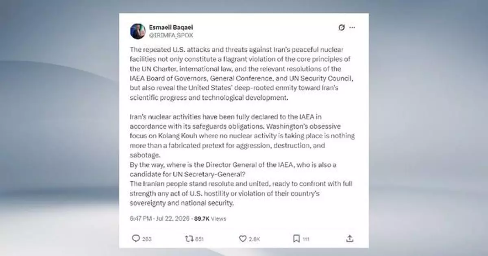Click the 851 reposts count
The width and height of the screenshot is (488, 256).
[x=199, y=239]
